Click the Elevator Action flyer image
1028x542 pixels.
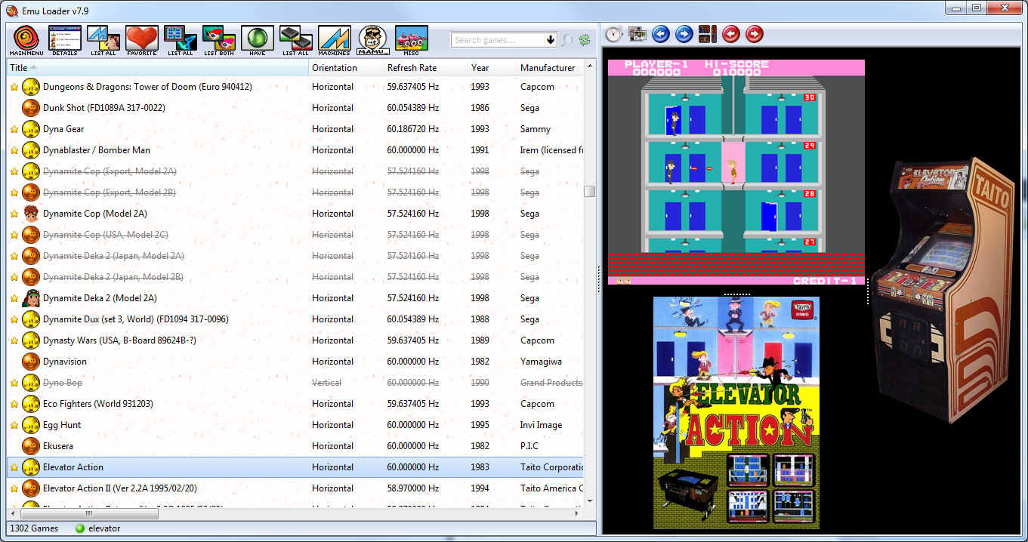point(736,412)
